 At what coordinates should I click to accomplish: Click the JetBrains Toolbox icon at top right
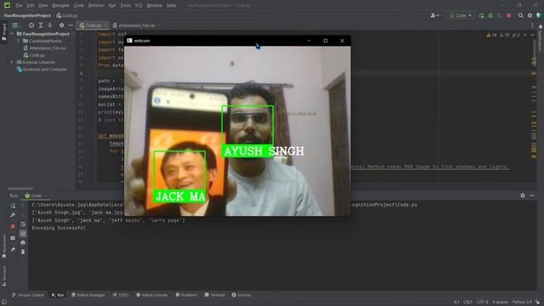click(x=539, y=15)
